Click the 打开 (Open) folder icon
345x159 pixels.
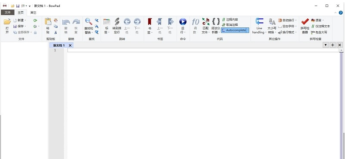[x=7, y=21]
